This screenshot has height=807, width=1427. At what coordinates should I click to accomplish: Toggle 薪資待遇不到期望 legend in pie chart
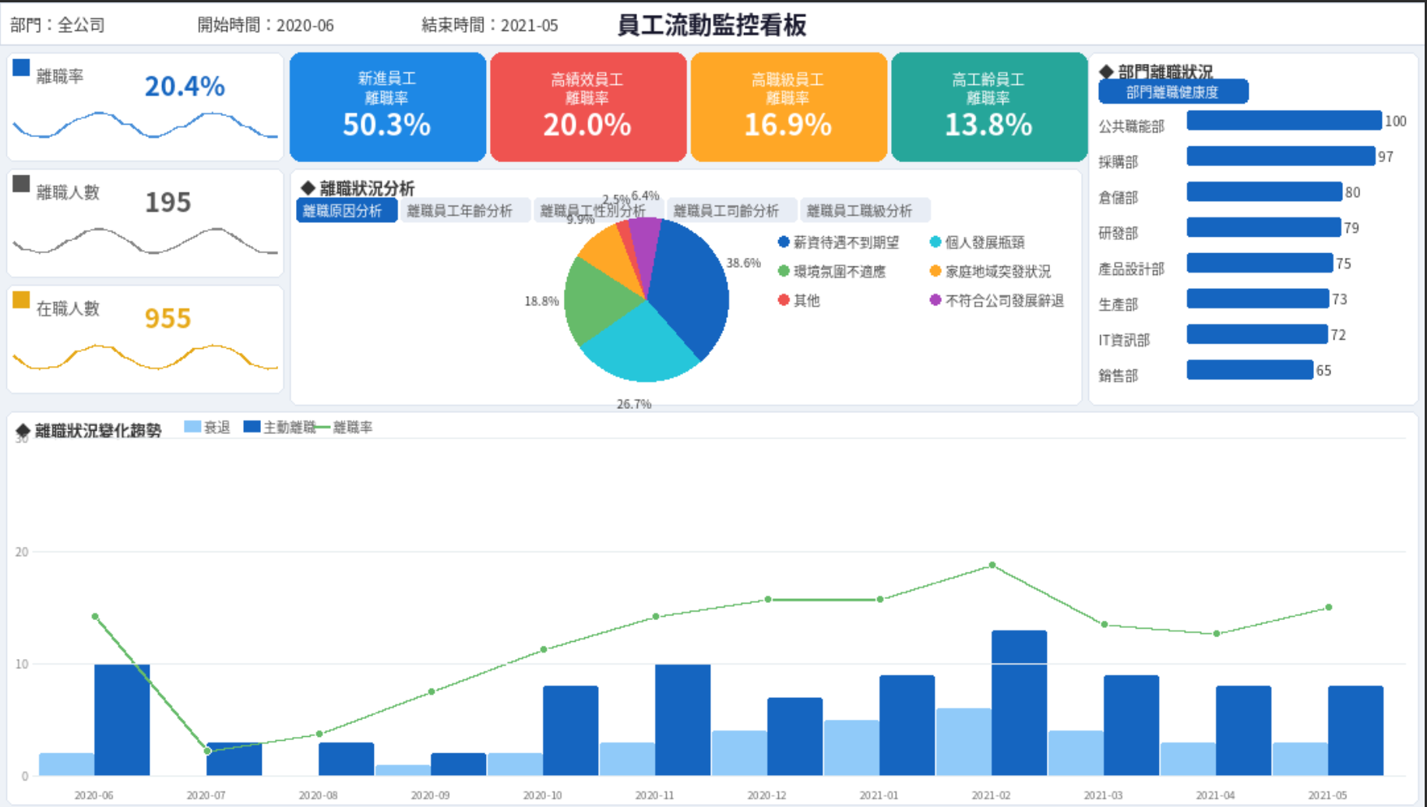coord(838,242)
